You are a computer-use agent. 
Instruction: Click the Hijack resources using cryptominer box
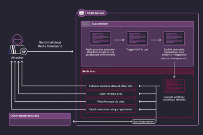click(x=111, y=109)
